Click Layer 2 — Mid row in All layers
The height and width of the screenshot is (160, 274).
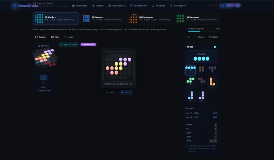(x=201, y=117)
